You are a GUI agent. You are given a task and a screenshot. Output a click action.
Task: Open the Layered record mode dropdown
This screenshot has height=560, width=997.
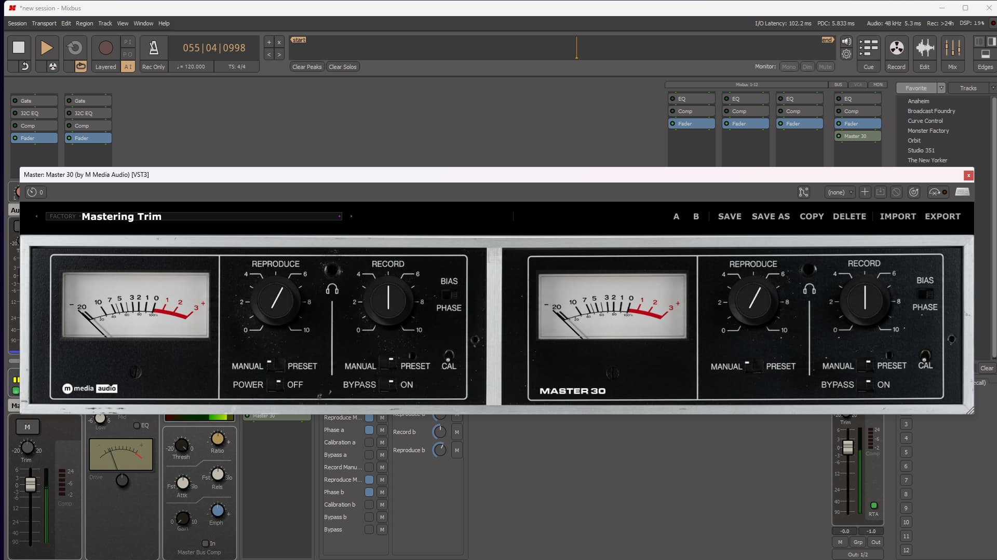click(x=105, y=66)
